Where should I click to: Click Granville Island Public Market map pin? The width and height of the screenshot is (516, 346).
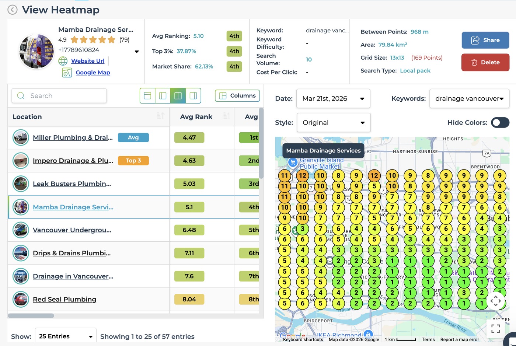coord(293,162)
